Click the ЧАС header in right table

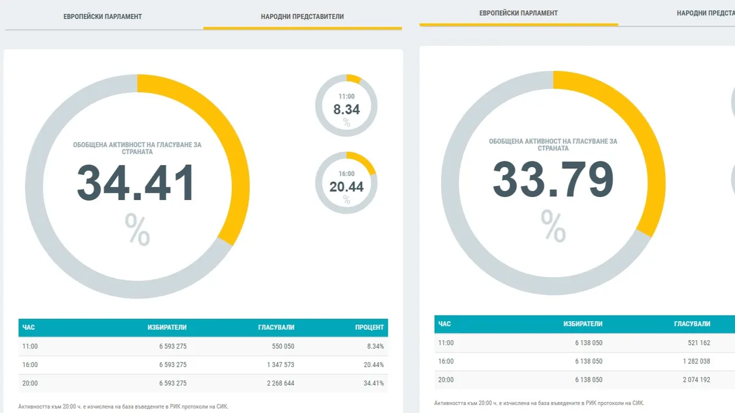[x=445, y=324]
